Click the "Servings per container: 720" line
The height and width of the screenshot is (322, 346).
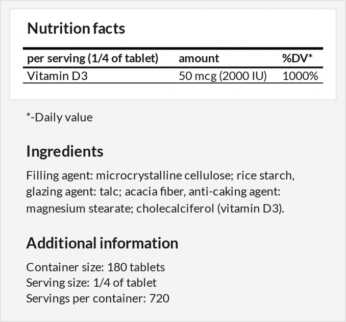(97, 297)
